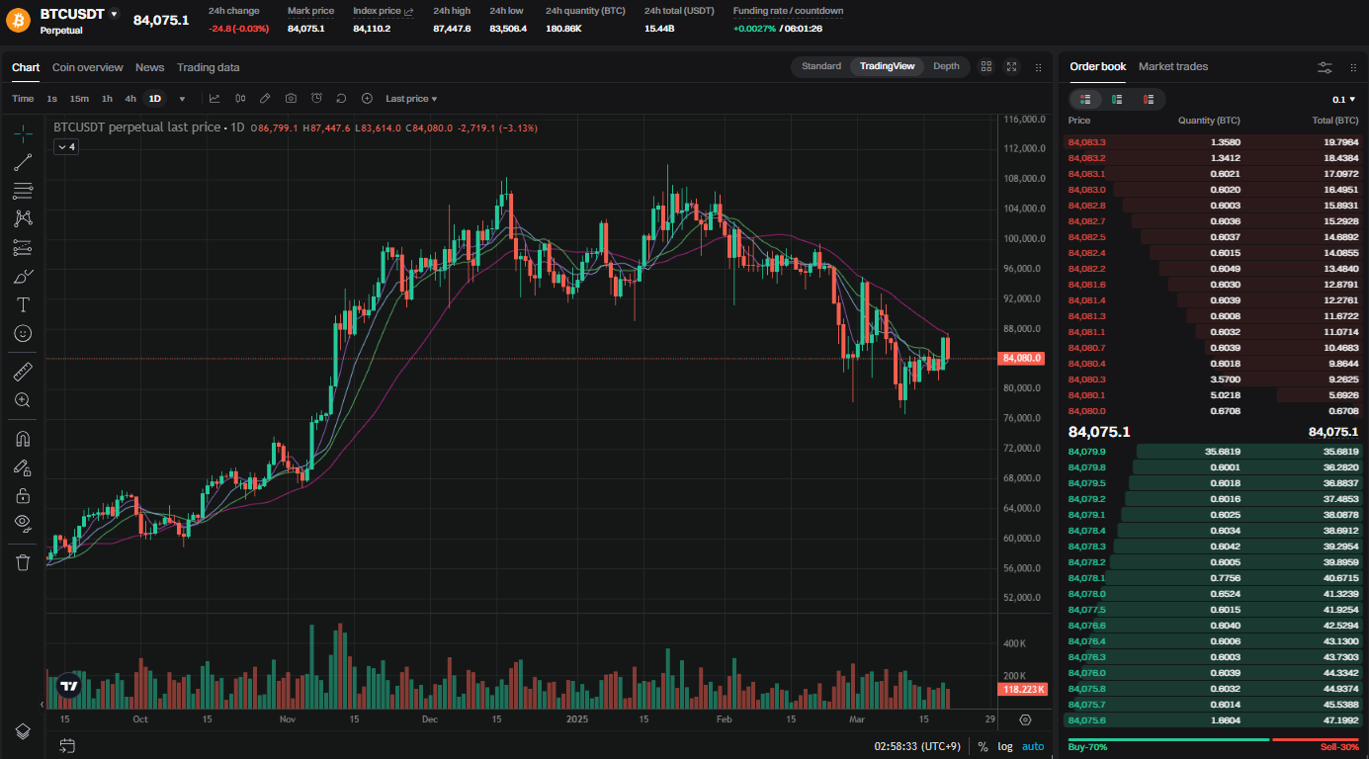Open the time zone menu at 02:58:33 (UTC+9)
The width and height of the screenshot is (1369, 759).
919,746
